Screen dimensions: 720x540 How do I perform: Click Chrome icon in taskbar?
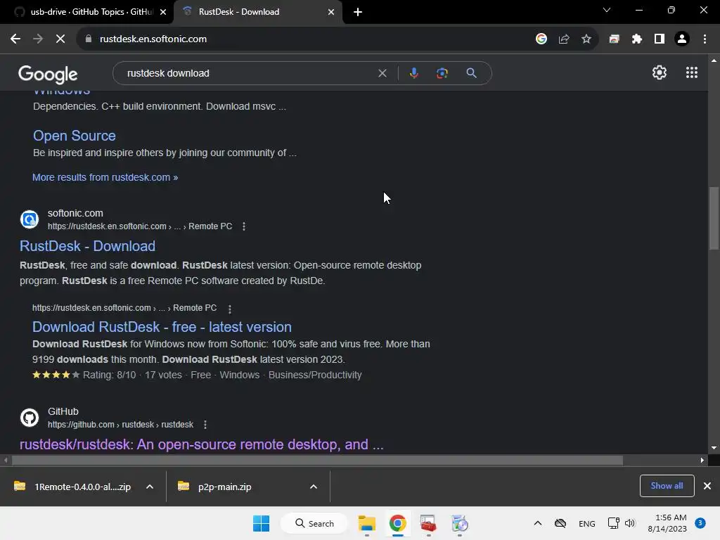coord(398,523)
